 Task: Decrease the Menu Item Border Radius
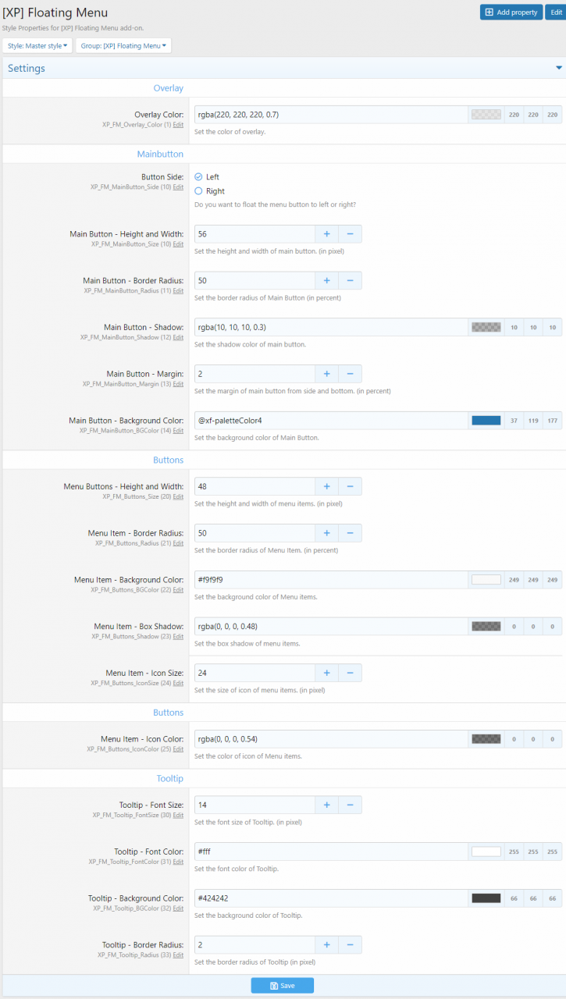[350, 533]
